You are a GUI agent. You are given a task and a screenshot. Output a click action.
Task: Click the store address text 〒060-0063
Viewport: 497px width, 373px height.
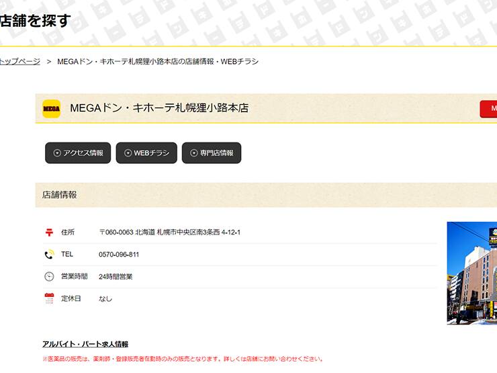click(169, 233)
